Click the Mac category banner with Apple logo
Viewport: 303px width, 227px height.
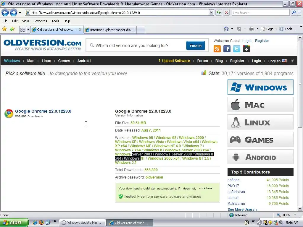pyautogui.click(x=260, y=105)
